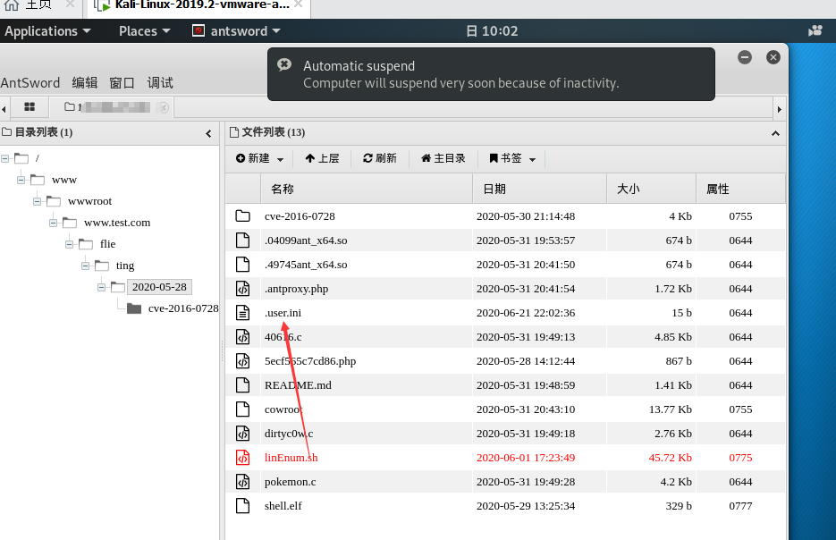Screen dimensions: 836x540
Task: Click the script icon beside .antproxy.php
Action: (x=242, y=288)
